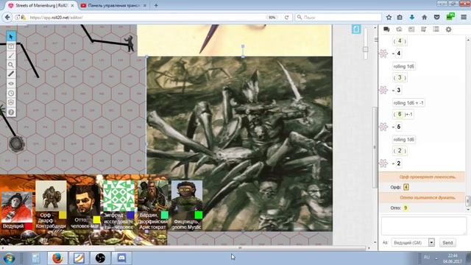Image resolution: width=471 pixels, height=265 pixels.
Task: Click the figure token on hex map
Action: pos(130,43)
